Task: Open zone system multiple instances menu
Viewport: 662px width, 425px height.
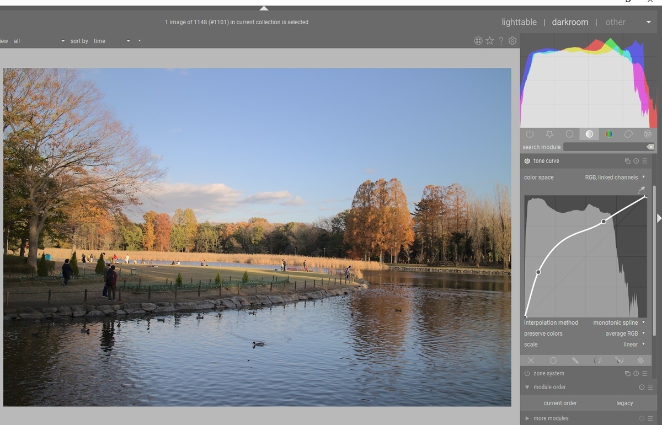Action: click(x=627, y=373)
